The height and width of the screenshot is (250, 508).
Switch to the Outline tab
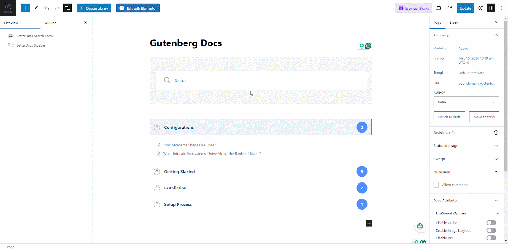[50, 23]
